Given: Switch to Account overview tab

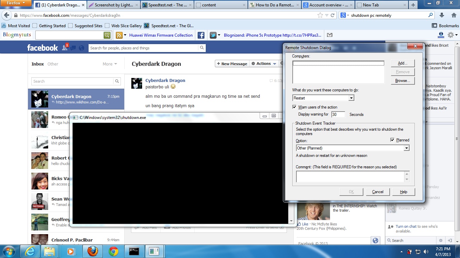Looking at the screenshot, I should [x=328, y=5].
